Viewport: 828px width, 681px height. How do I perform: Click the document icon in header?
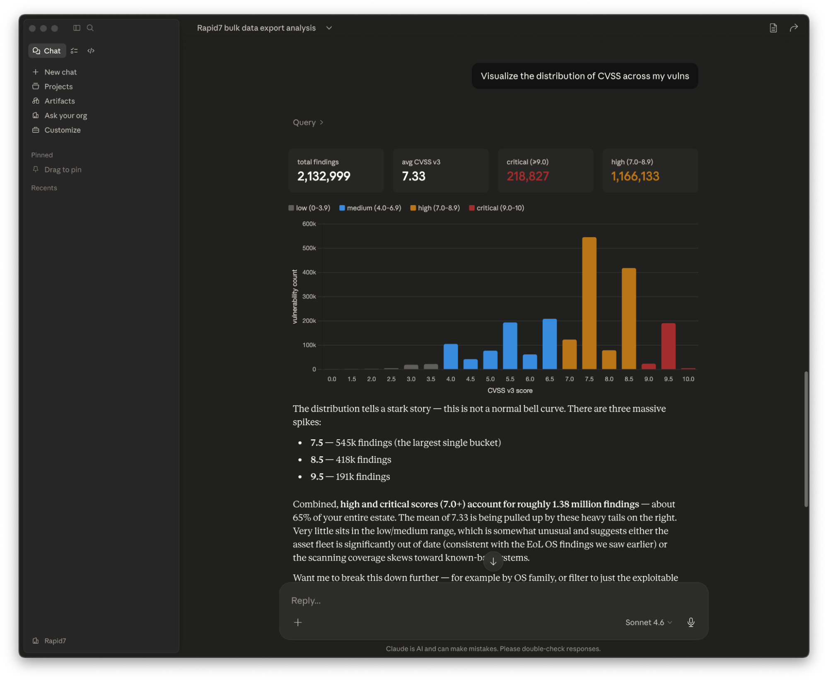(773, 28)
